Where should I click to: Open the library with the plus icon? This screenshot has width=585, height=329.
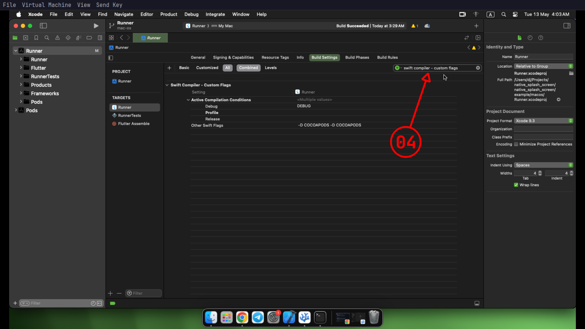tap(476, 26)
